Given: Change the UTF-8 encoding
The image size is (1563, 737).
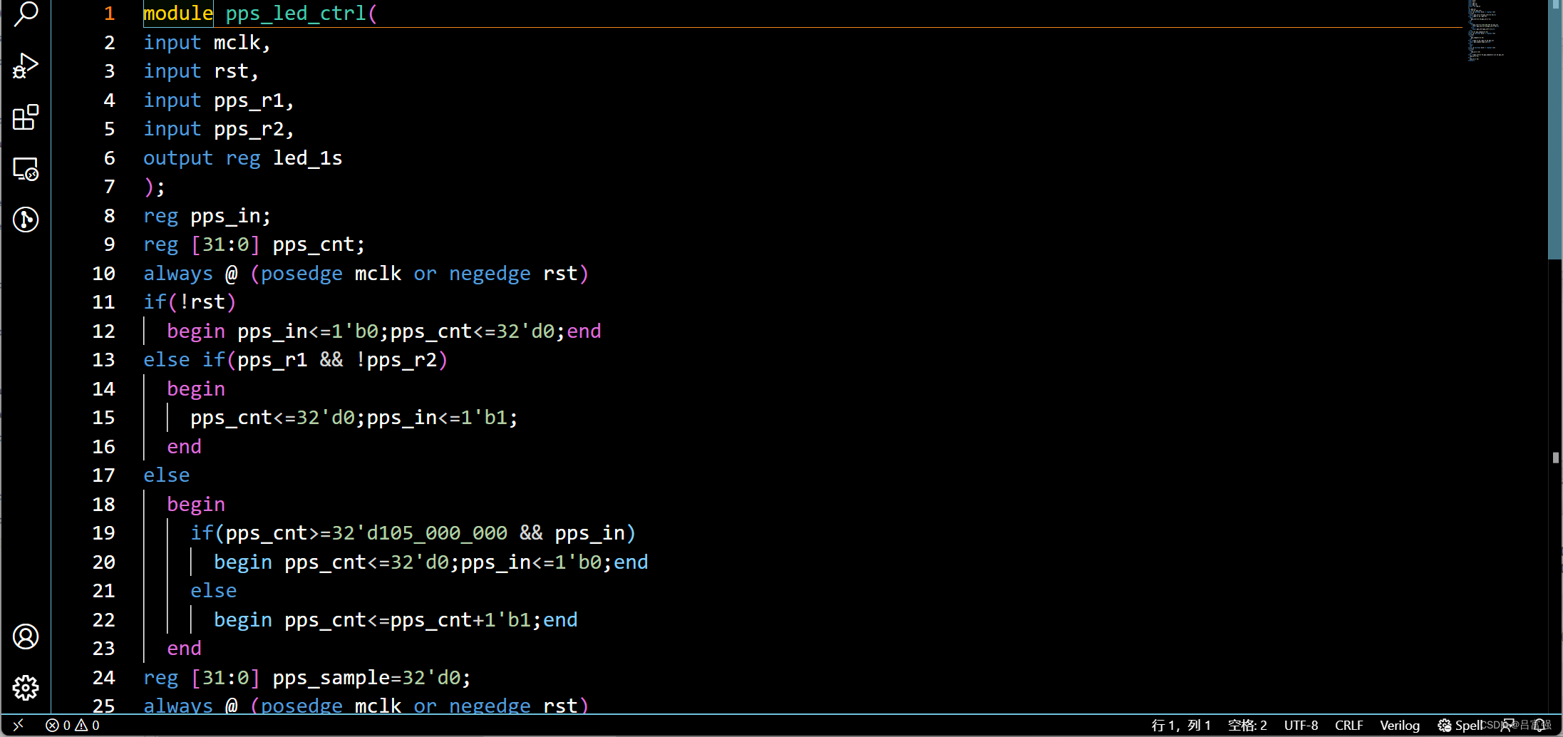Looking at the screenshot, I should point(1301,725).
